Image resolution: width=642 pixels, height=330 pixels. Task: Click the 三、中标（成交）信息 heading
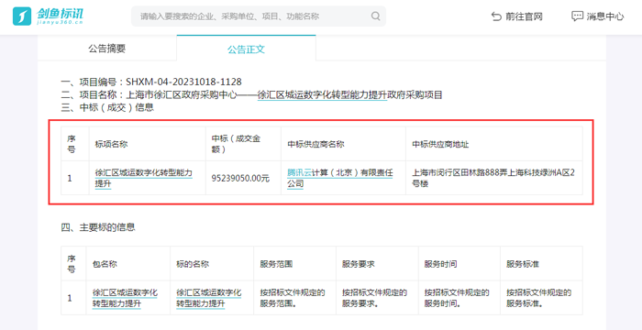tap(107, 108)
